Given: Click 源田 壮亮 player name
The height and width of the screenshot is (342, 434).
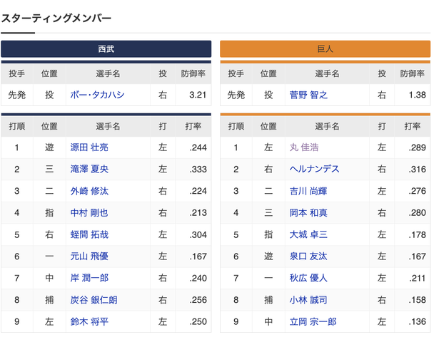Looking at the screenshot, I should pyautogui.click(x=89, y=147).
